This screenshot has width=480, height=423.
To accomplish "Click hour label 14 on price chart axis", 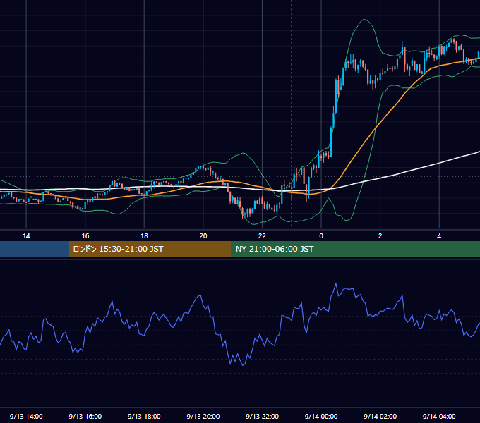I will 26,236.
